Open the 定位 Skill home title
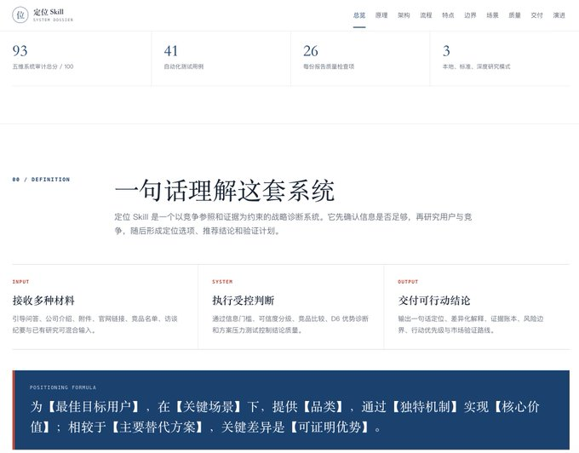This screenshot has width=579, height=453. (49, 12)
